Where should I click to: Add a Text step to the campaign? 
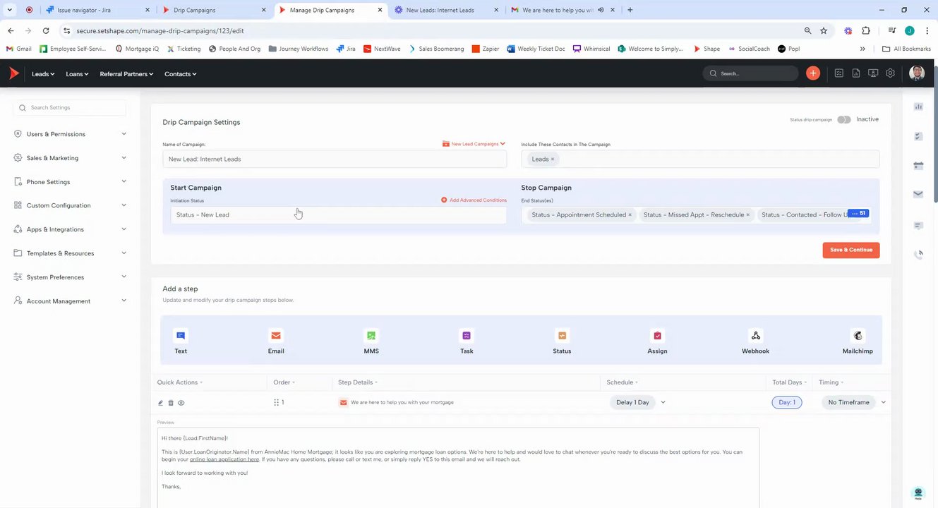pyautogui.click(x=181, y=341)
